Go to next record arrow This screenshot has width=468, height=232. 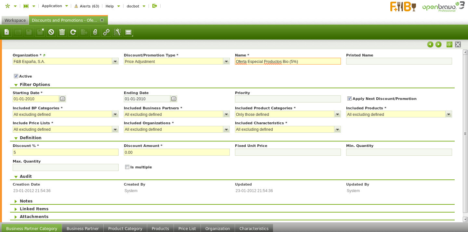[438, 44]
